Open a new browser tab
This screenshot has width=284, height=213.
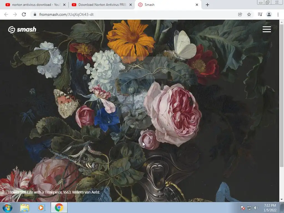(207, 5)
